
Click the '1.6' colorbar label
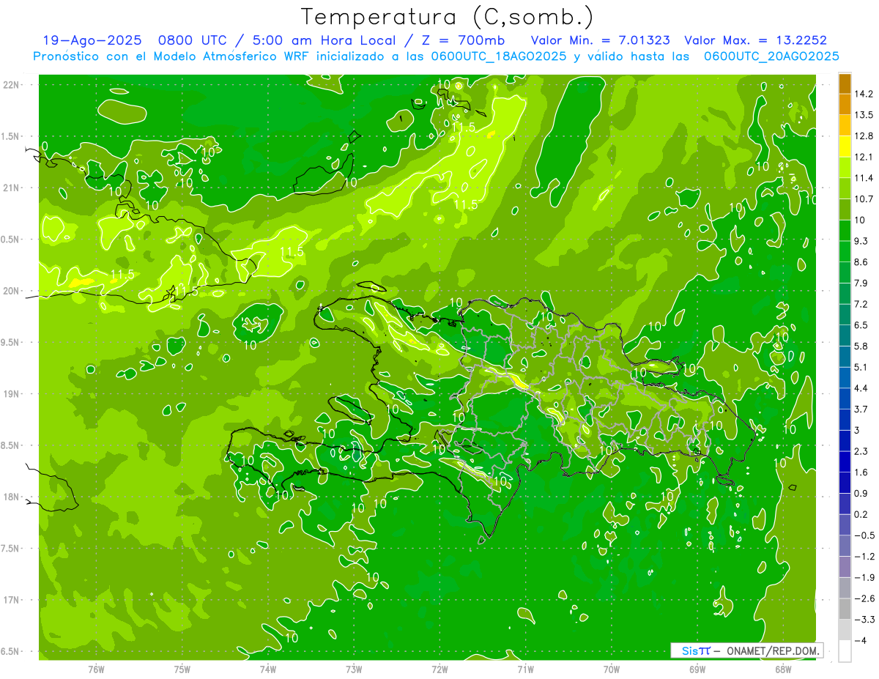coord(861,472)
